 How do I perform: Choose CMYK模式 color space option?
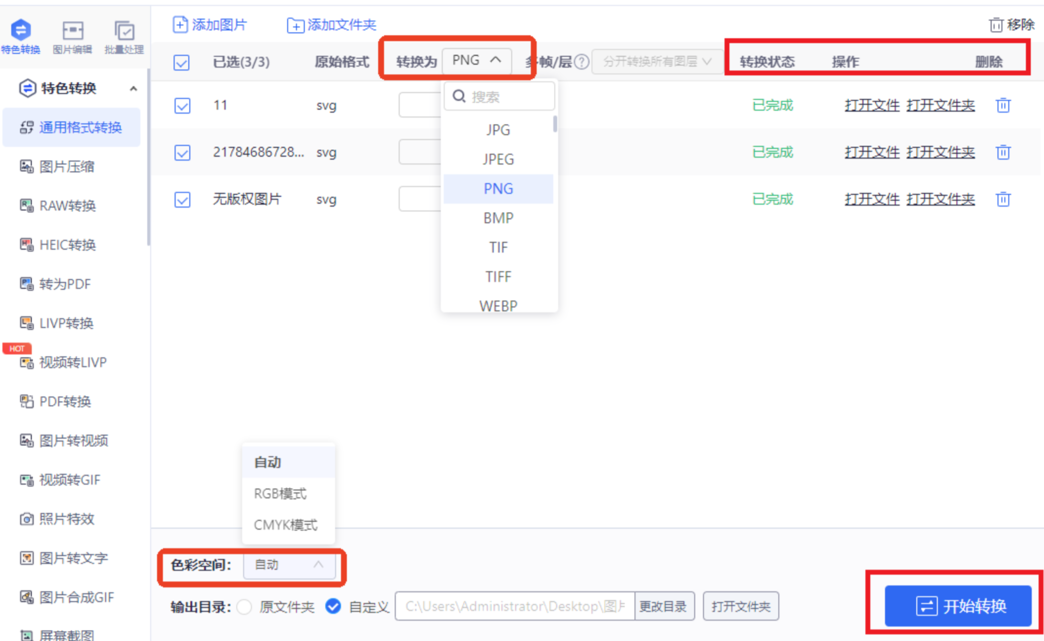[x=289, y=525]
